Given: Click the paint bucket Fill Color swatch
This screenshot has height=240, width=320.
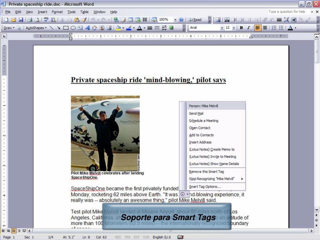Looking at the screenshot, I should 118,28.
